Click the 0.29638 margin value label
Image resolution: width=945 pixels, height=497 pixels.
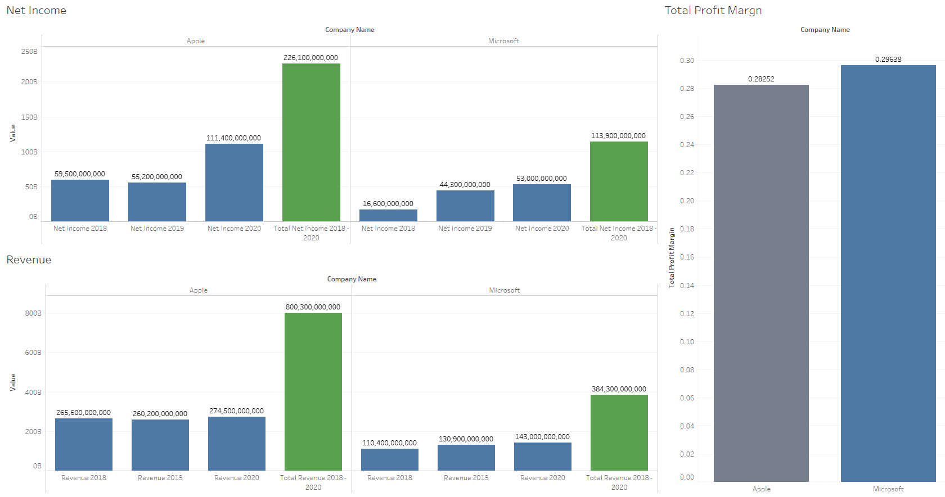pos(888,59)
